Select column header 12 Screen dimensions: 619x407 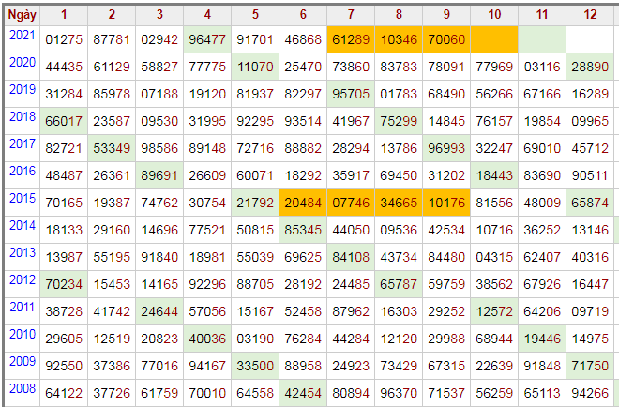click(589, 14)
